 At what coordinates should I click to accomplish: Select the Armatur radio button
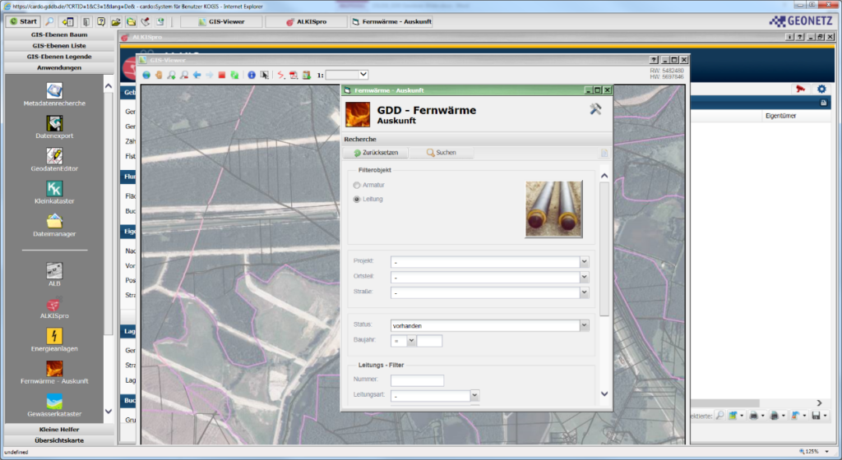(357, 185)
